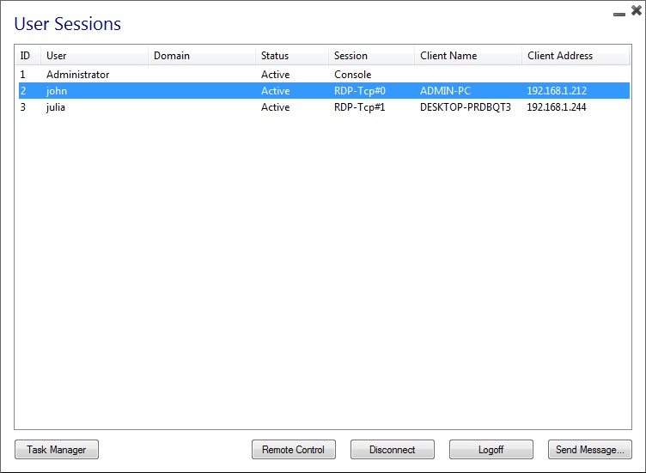Sort by the User column header
Viewport: 646px width, 473px height.
[x=94, y=56]
